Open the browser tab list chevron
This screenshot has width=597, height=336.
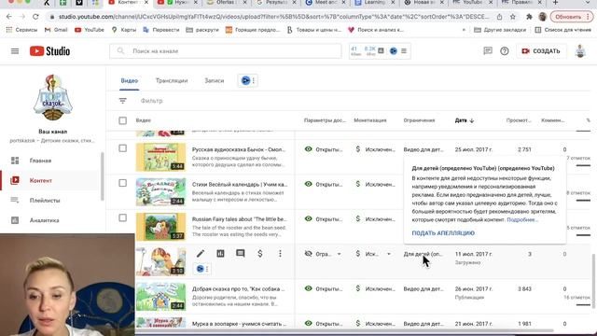pos(589,3)
